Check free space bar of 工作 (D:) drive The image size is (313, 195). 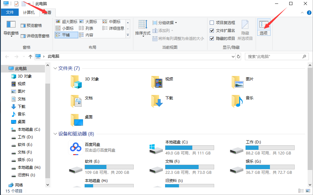coord(270,148)
